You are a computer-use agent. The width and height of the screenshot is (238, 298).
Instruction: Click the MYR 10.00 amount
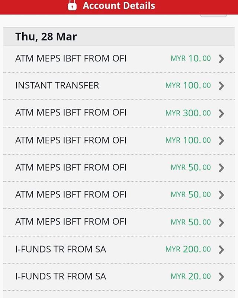click(x=190, y=58)
